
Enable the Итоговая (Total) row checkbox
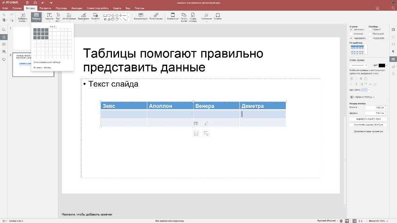coord(351,34)
